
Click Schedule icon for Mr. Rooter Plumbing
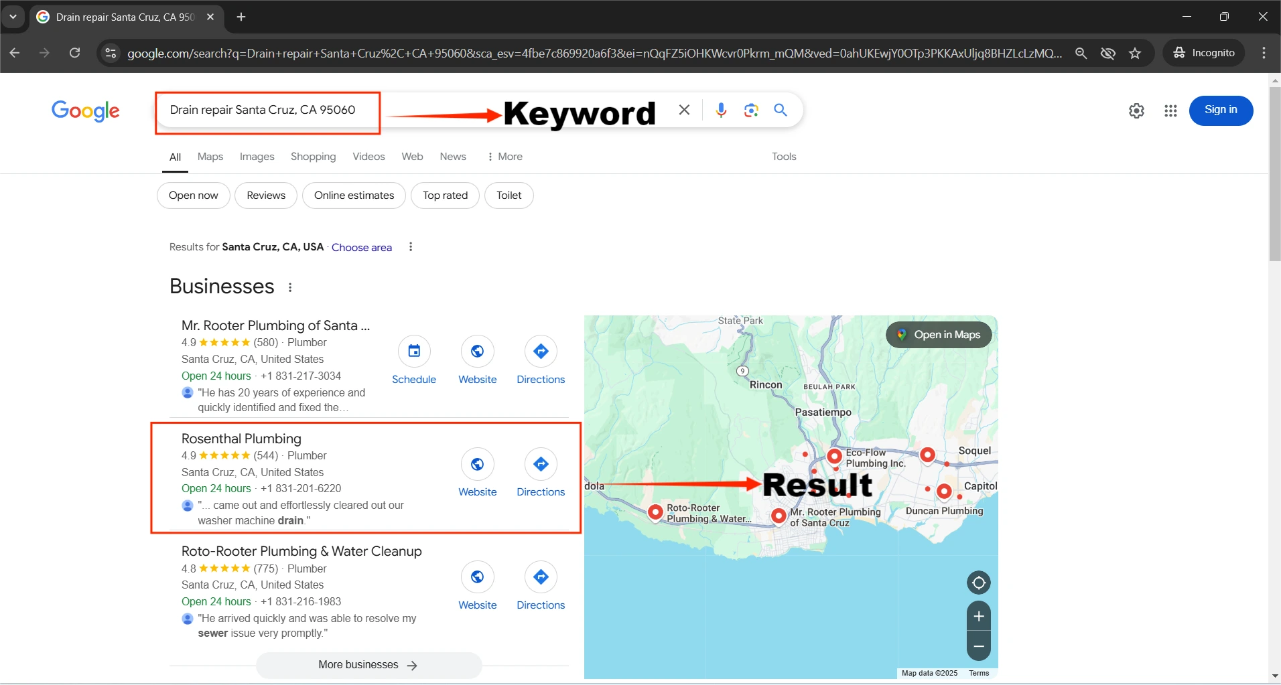pos(414,351)
